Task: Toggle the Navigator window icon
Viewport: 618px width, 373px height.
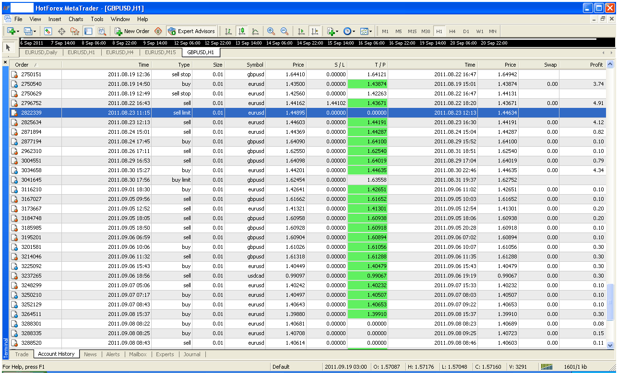Action: [75, 31]
